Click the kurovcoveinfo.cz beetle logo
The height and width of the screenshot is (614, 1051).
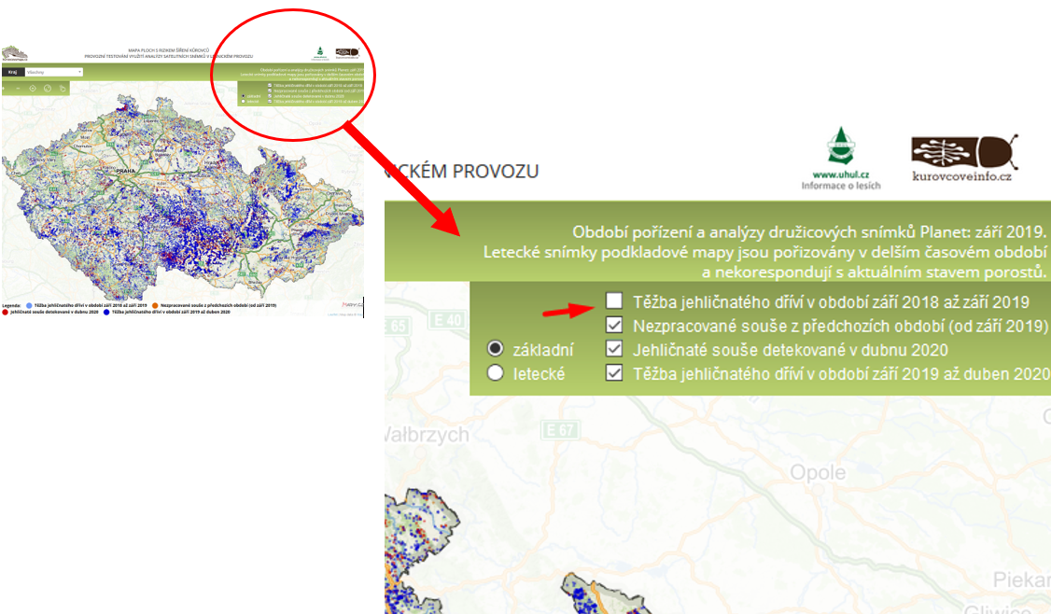tap(965, 157)
